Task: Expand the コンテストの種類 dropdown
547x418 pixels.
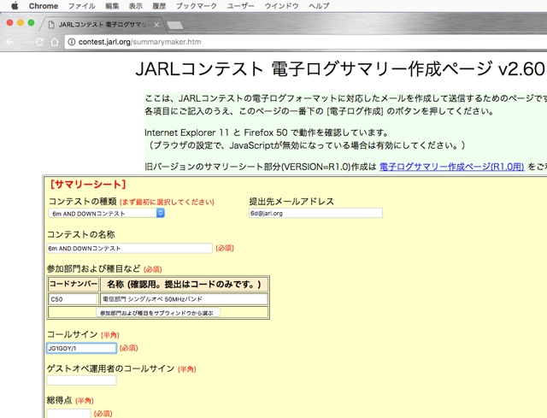Action: pos(106,213)
